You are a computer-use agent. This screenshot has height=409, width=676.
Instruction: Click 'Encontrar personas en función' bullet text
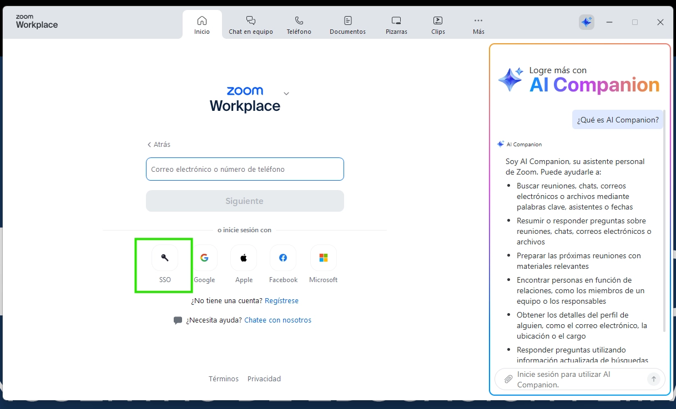coord(581,290)
